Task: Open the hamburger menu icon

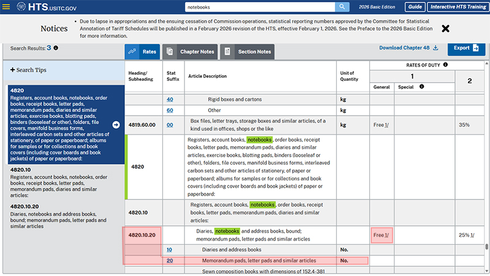Action: click(6, 7)
